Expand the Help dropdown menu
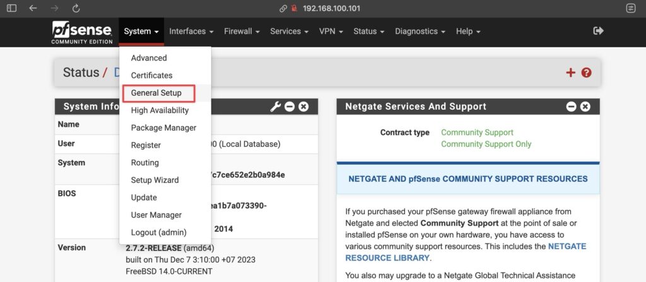 tap(468, 32)
